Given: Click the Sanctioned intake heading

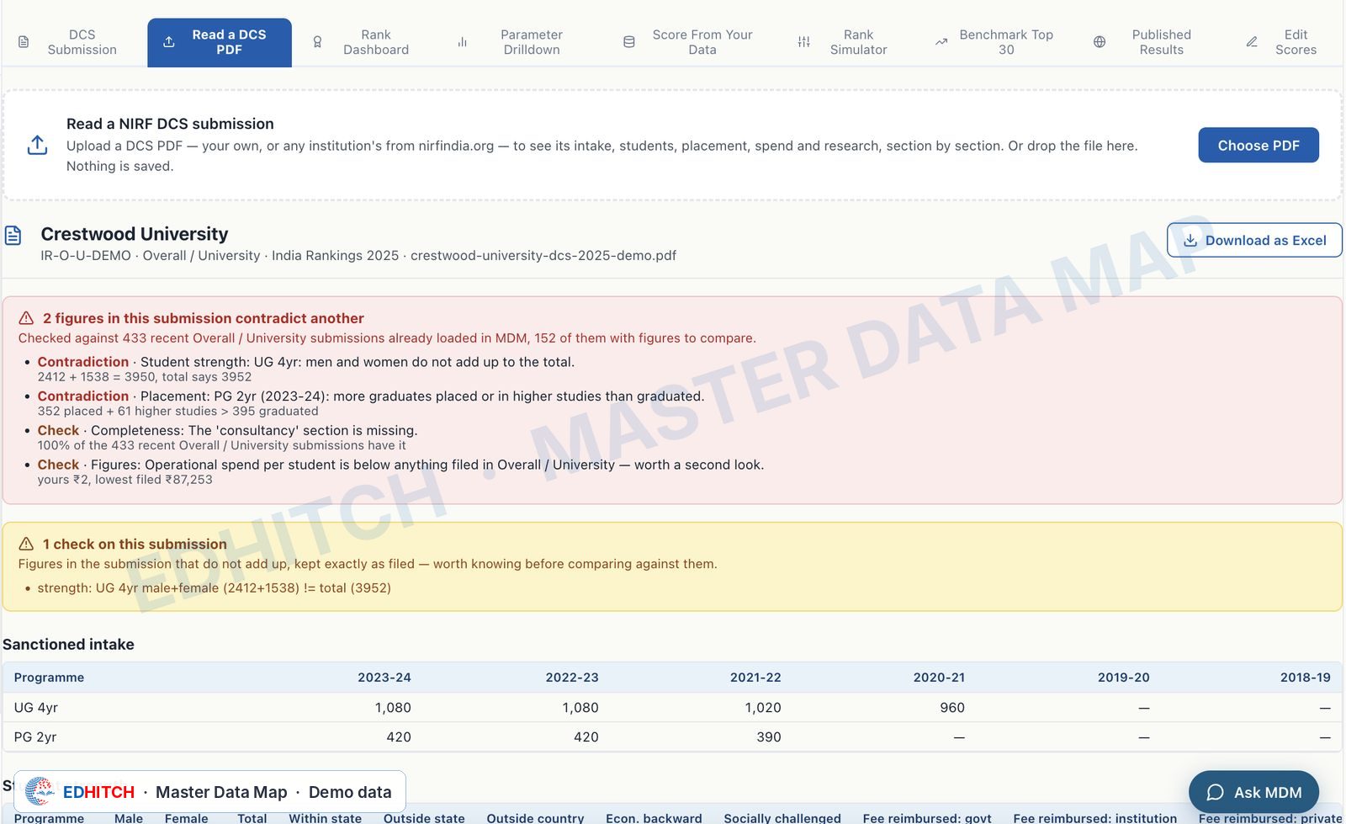Looking at the screenshot, I should tap(68, 645).
